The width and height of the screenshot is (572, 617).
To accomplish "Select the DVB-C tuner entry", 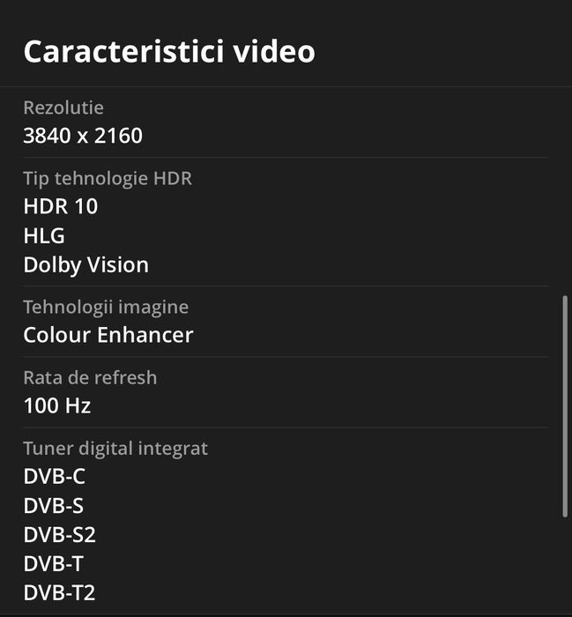I will 55,477.
